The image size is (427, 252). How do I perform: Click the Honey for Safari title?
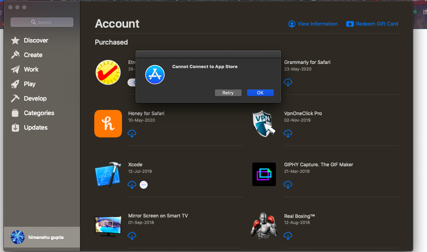click(146, 113)
